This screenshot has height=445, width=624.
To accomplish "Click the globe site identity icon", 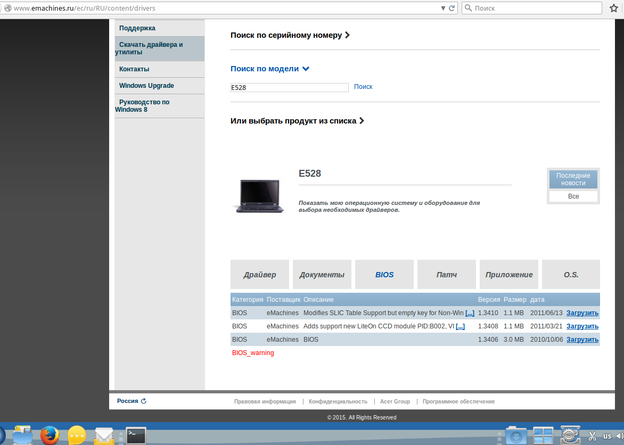I will 7,8.
